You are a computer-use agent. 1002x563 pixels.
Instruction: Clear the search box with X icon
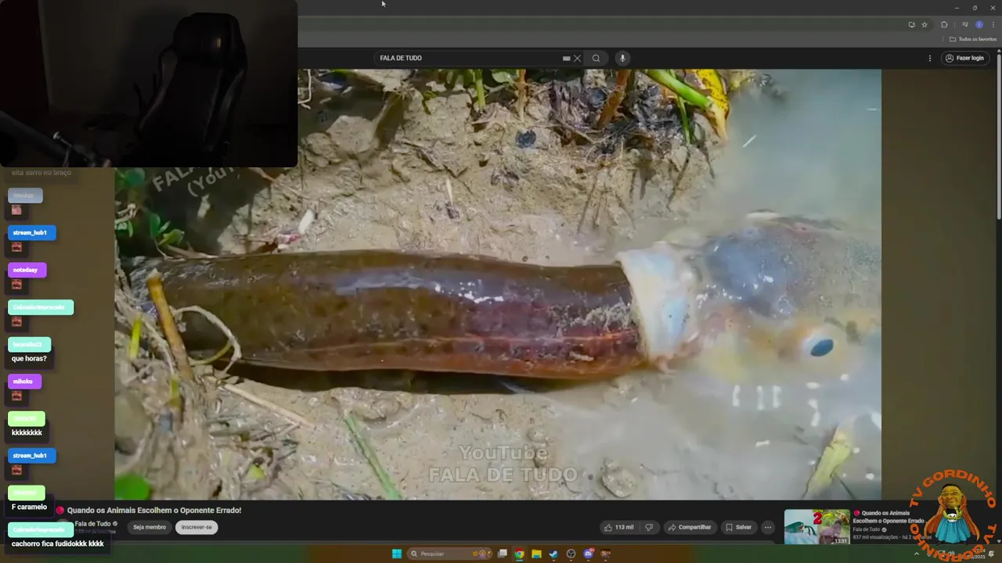[577, 58]
